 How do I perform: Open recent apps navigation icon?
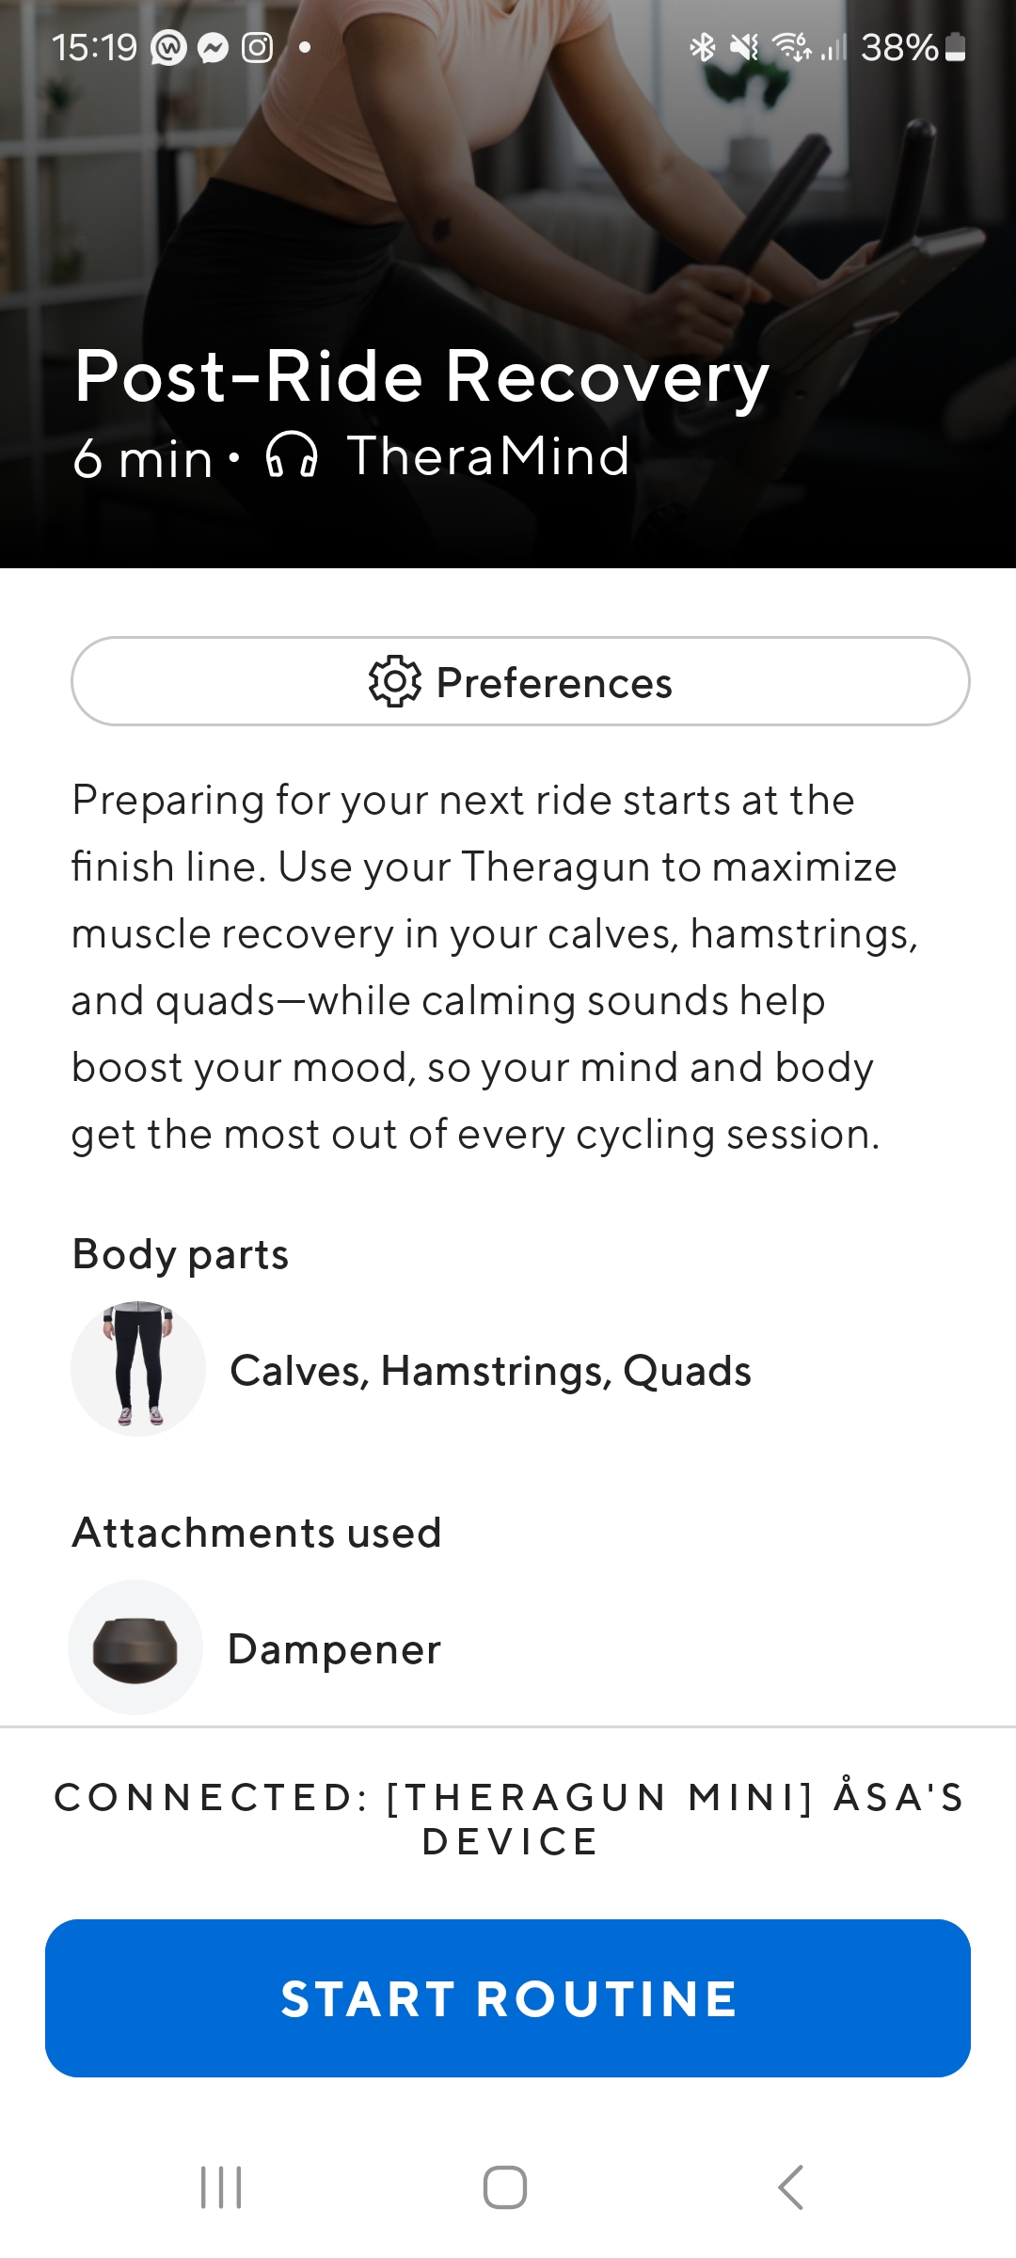(x=222, y=2186)
